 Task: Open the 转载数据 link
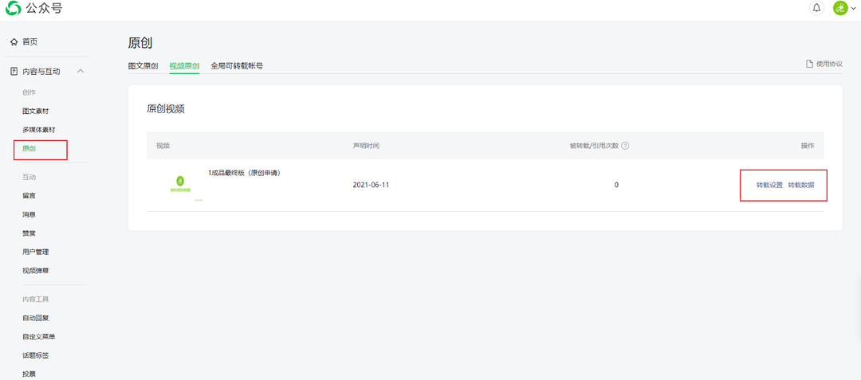[x=801, y=185]
